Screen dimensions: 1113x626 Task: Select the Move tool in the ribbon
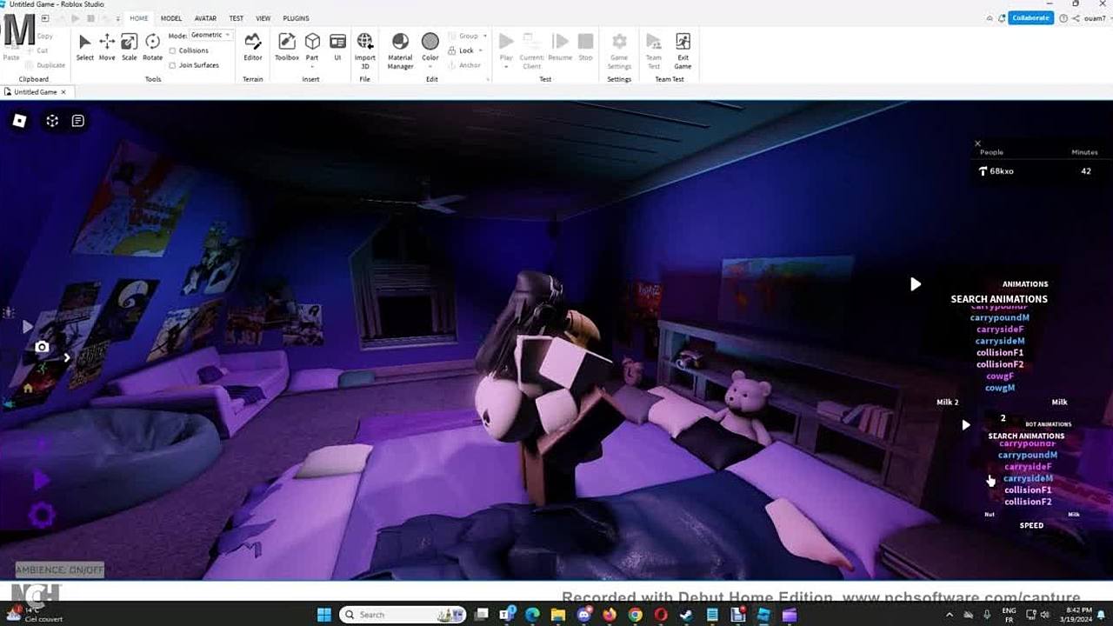point(107,47)
